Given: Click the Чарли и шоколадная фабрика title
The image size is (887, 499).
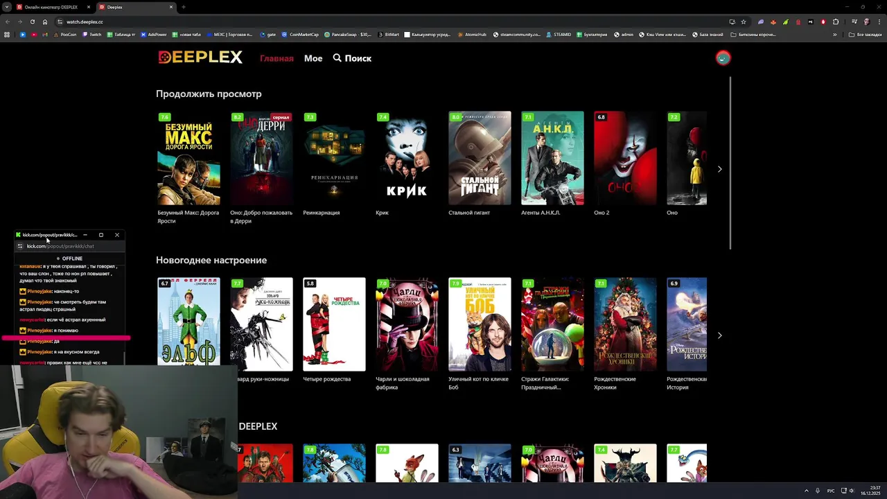Looking at the screenshot, I should (403, 383).
